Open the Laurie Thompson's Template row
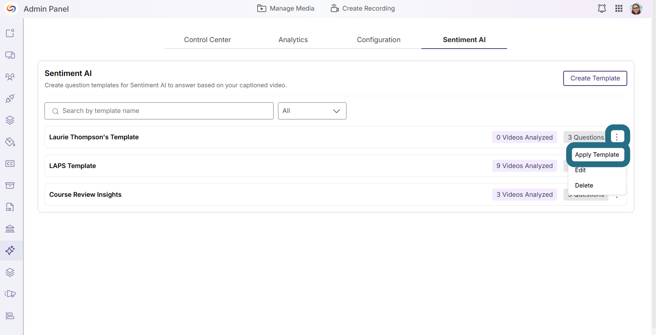This screenshot has height=335, width=656. click(336, 137)
